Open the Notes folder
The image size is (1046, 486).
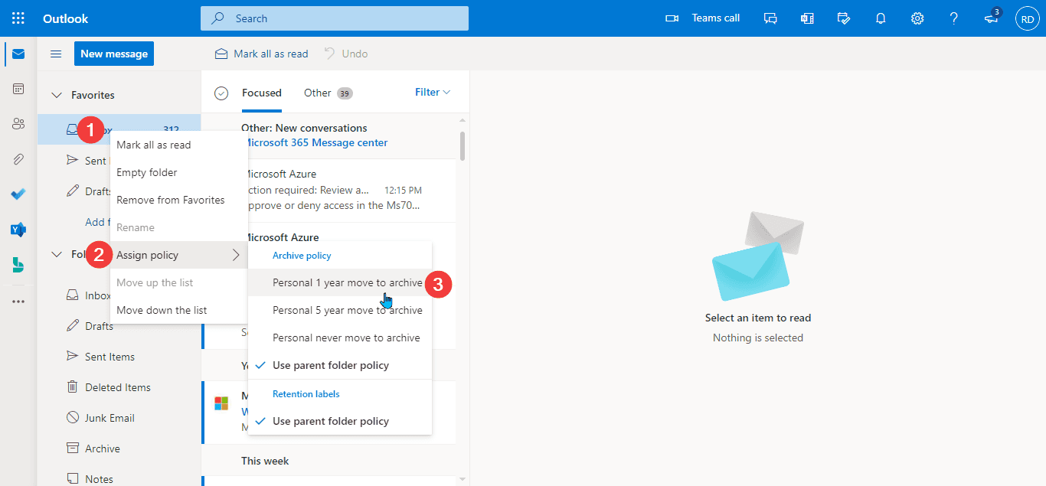119,479
